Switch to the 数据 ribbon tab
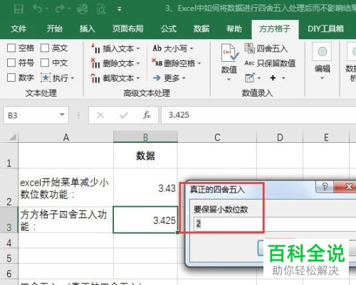The height and width of the screenshot is (285, 356). click(201, 28)
